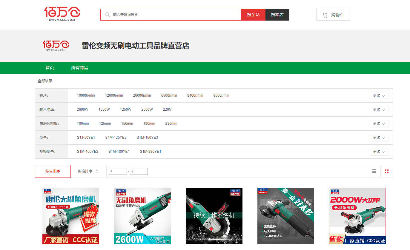
Task: Select the 综合排序 sort tab
Action: click(53, 171)
